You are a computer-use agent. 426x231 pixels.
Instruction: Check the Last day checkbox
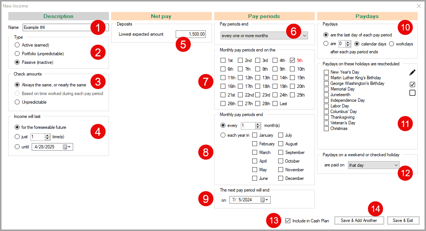pos(275,103)
